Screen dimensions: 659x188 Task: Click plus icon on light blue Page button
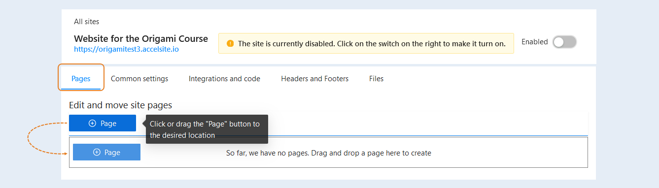tap(97, 153)
